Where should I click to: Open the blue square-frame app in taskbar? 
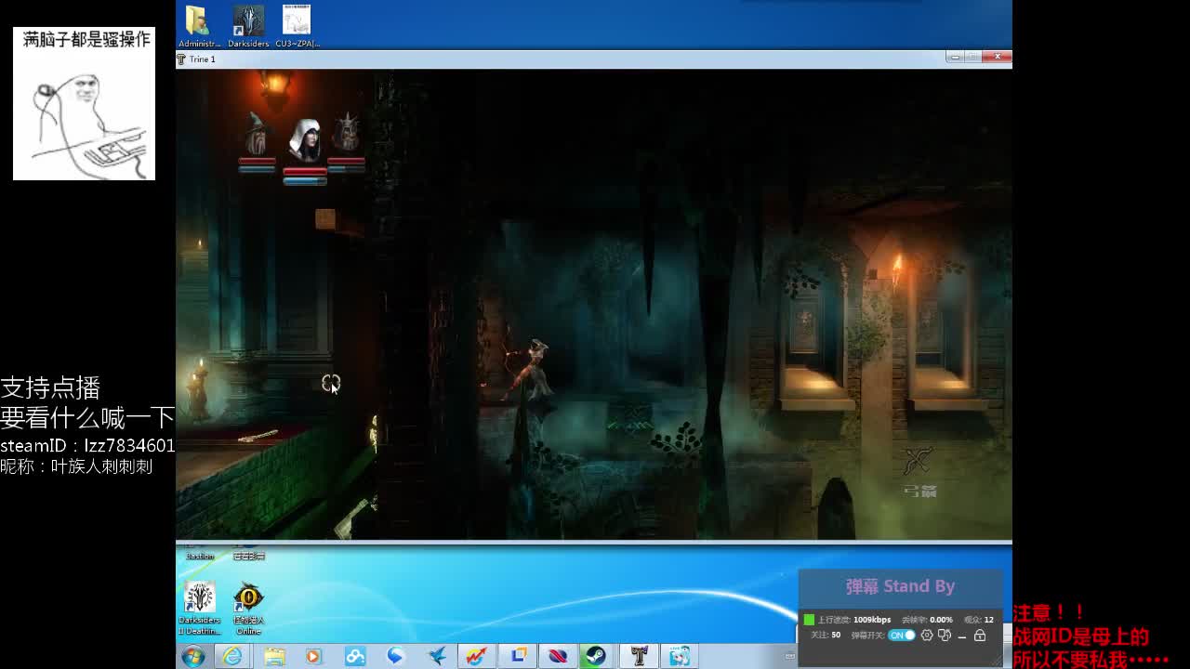518,656
